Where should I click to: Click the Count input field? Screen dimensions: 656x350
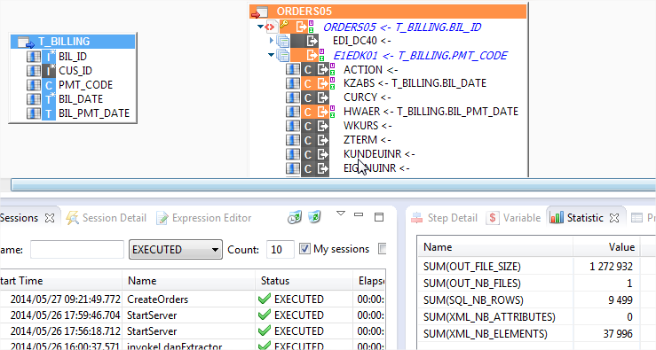tap(280, 249)
